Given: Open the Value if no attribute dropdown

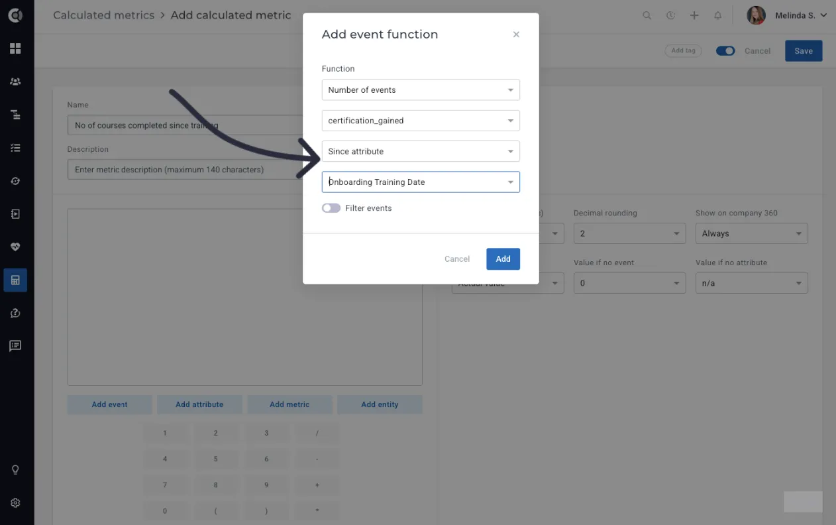Looking at the screenshot, I should click(x=752, y=283).
